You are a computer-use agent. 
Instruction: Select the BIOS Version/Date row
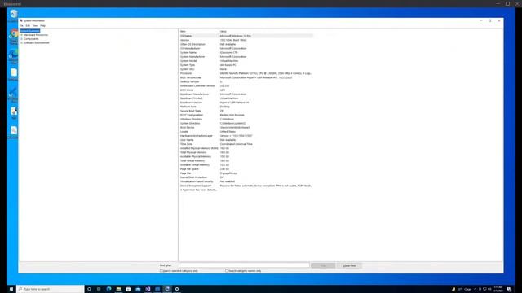(246, 77)
